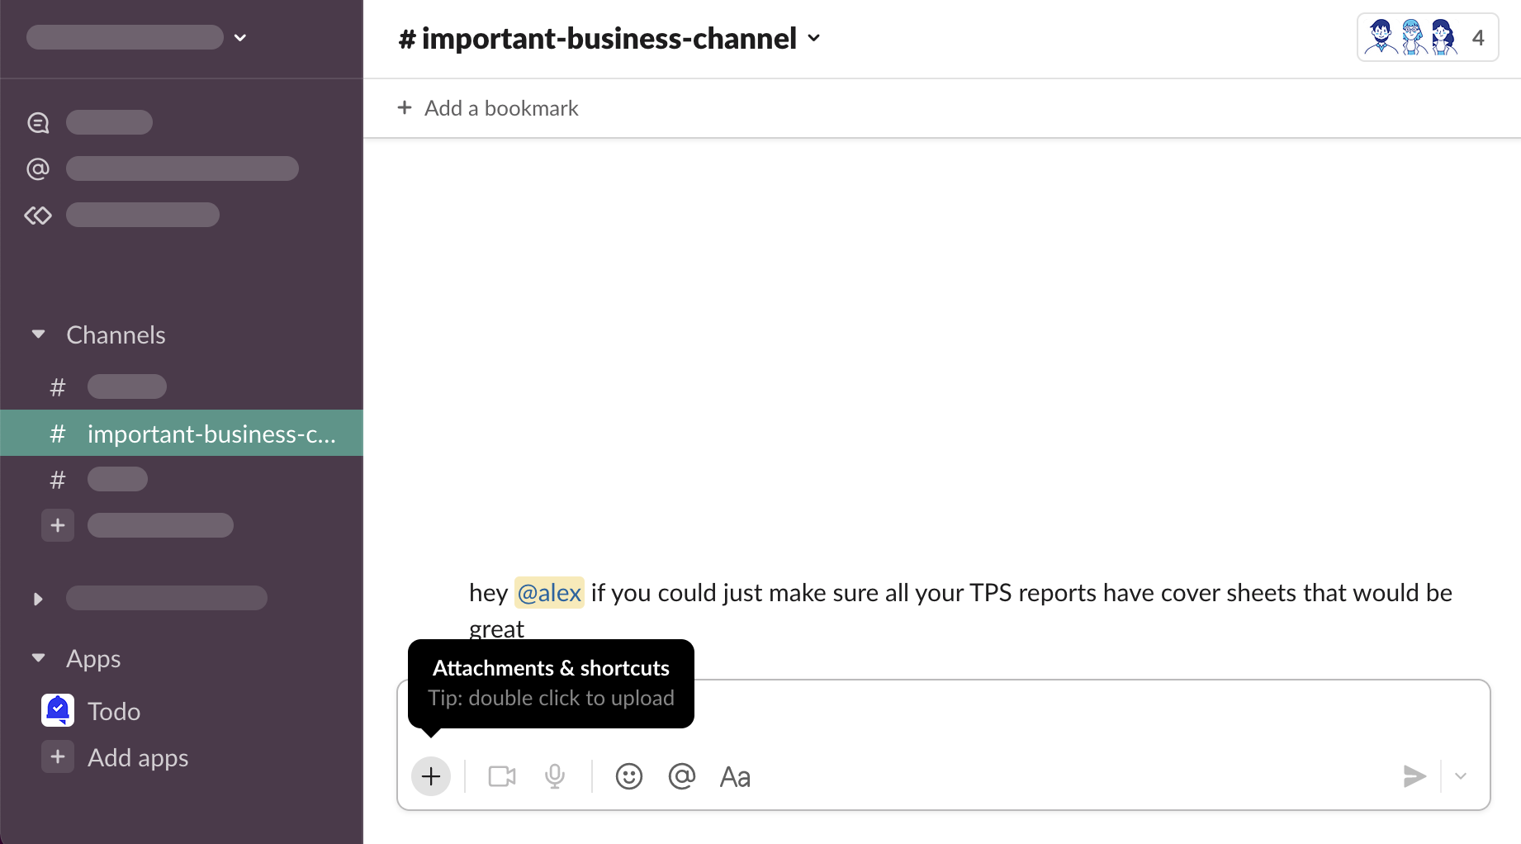Open send options dropdown arrow
The image size is (1521, 844).
point(1461,776)
